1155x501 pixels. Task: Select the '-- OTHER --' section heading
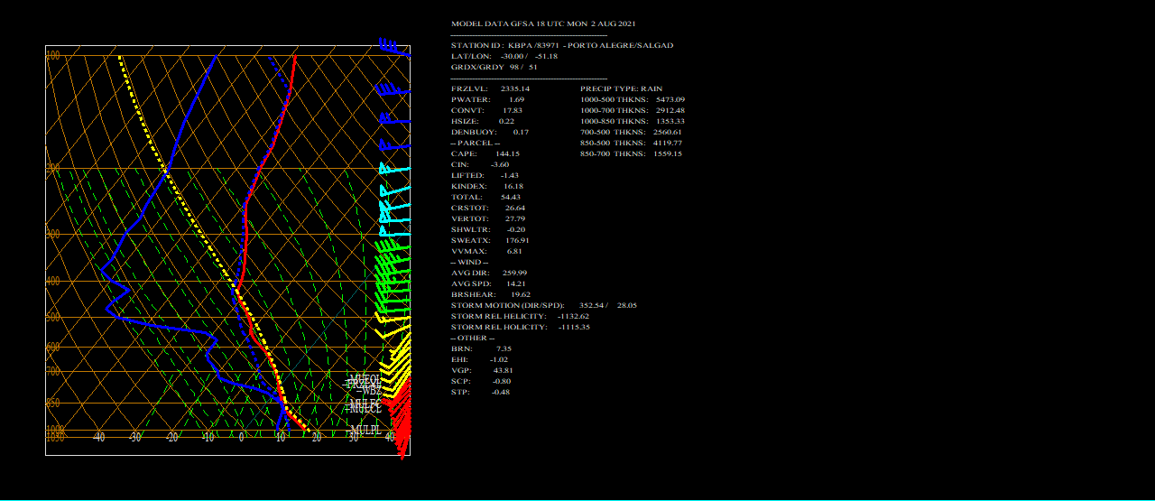[x=473, y=338]
